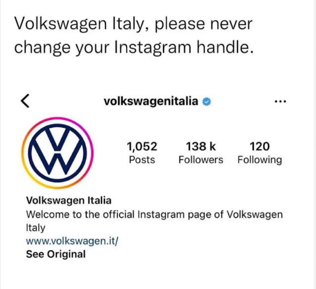Open the three-dot more options menu

coord(280,101)
